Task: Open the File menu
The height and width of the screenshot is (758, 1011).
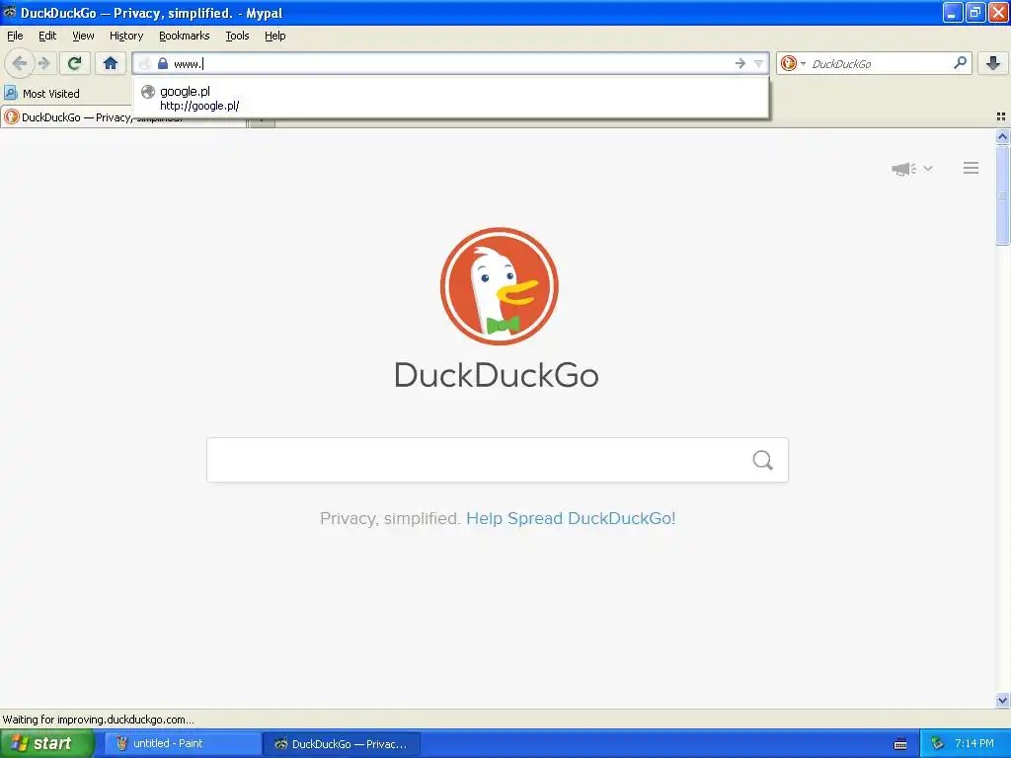Action: click(x=15, y=36)
